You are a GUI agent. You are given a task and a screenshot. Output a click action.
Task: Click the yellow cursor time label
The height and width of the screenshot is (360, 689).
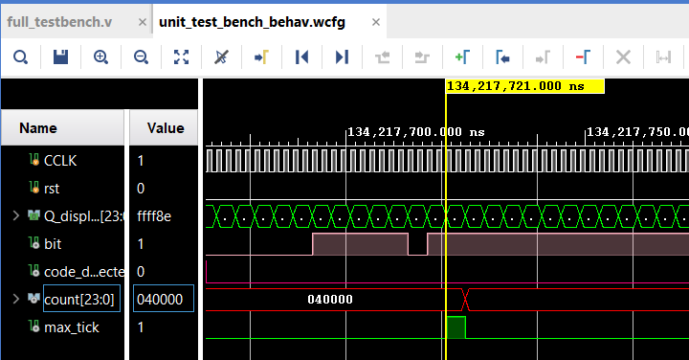tap(525, 86)
